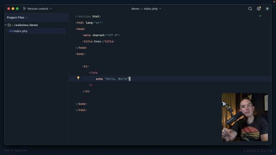Click the opening <h1> tag
The image size is (276, 155).
(x=85, y=66)
